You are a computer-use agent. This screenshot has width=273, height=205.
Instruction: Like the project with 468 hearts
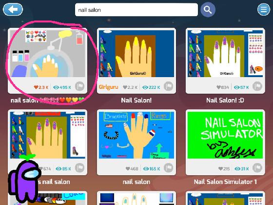click(x=128, y=168)
